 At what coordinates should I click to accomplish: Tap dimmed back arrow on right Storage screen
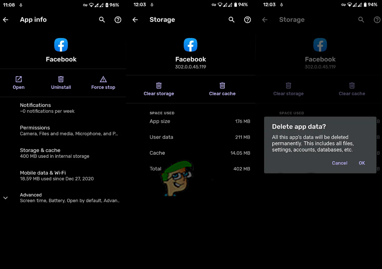[265, 20]
